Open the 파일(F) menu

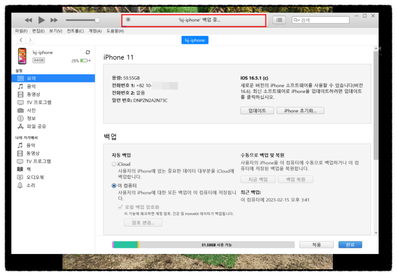[21, 31]
